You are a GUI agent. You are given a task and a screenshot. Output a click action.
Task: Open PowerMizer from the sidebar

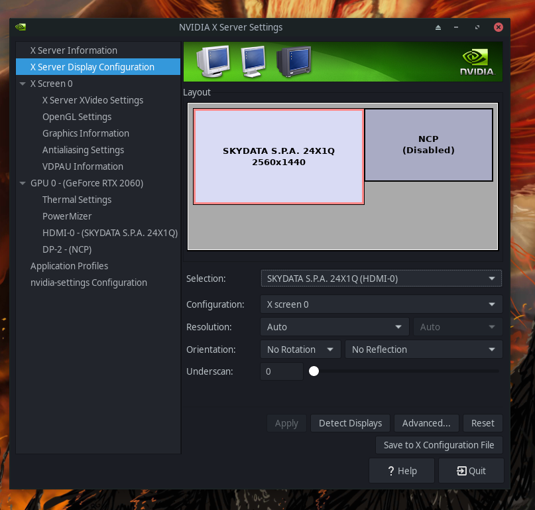67,216
